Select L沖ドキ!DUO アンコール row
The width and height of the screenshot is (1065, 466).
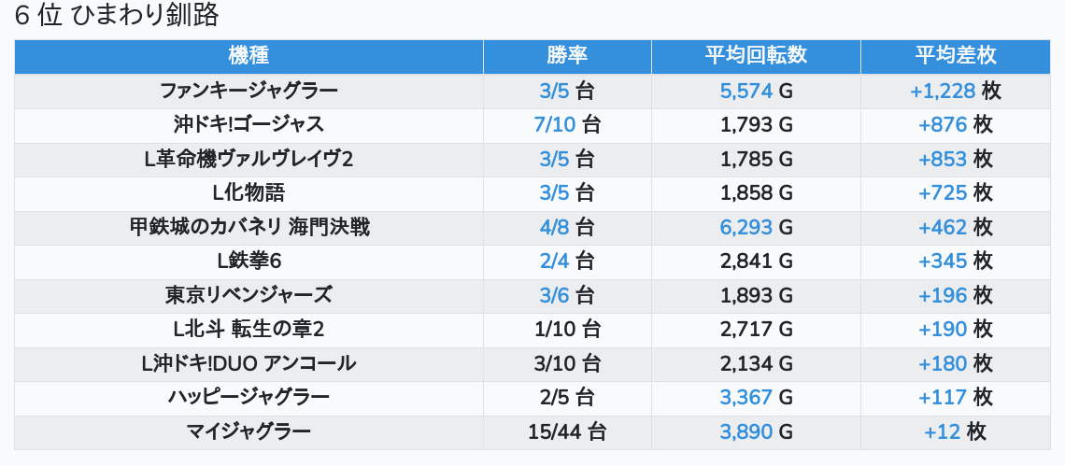tap(248, 363)
